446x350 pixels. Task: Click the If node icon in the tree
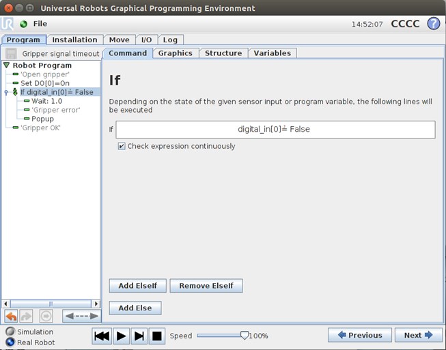[x=15, y=91]
